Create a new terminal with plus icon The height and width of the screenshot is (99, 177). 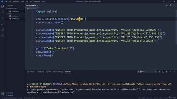point(159,72)
